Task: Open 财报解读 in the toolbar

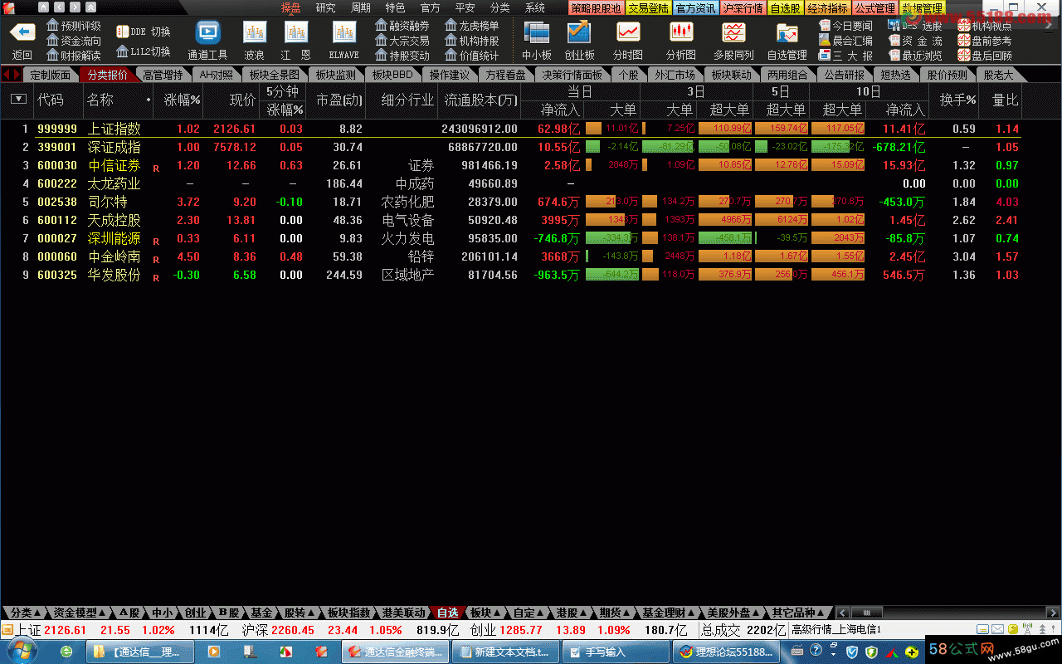Action: click(x=75, y=56)
